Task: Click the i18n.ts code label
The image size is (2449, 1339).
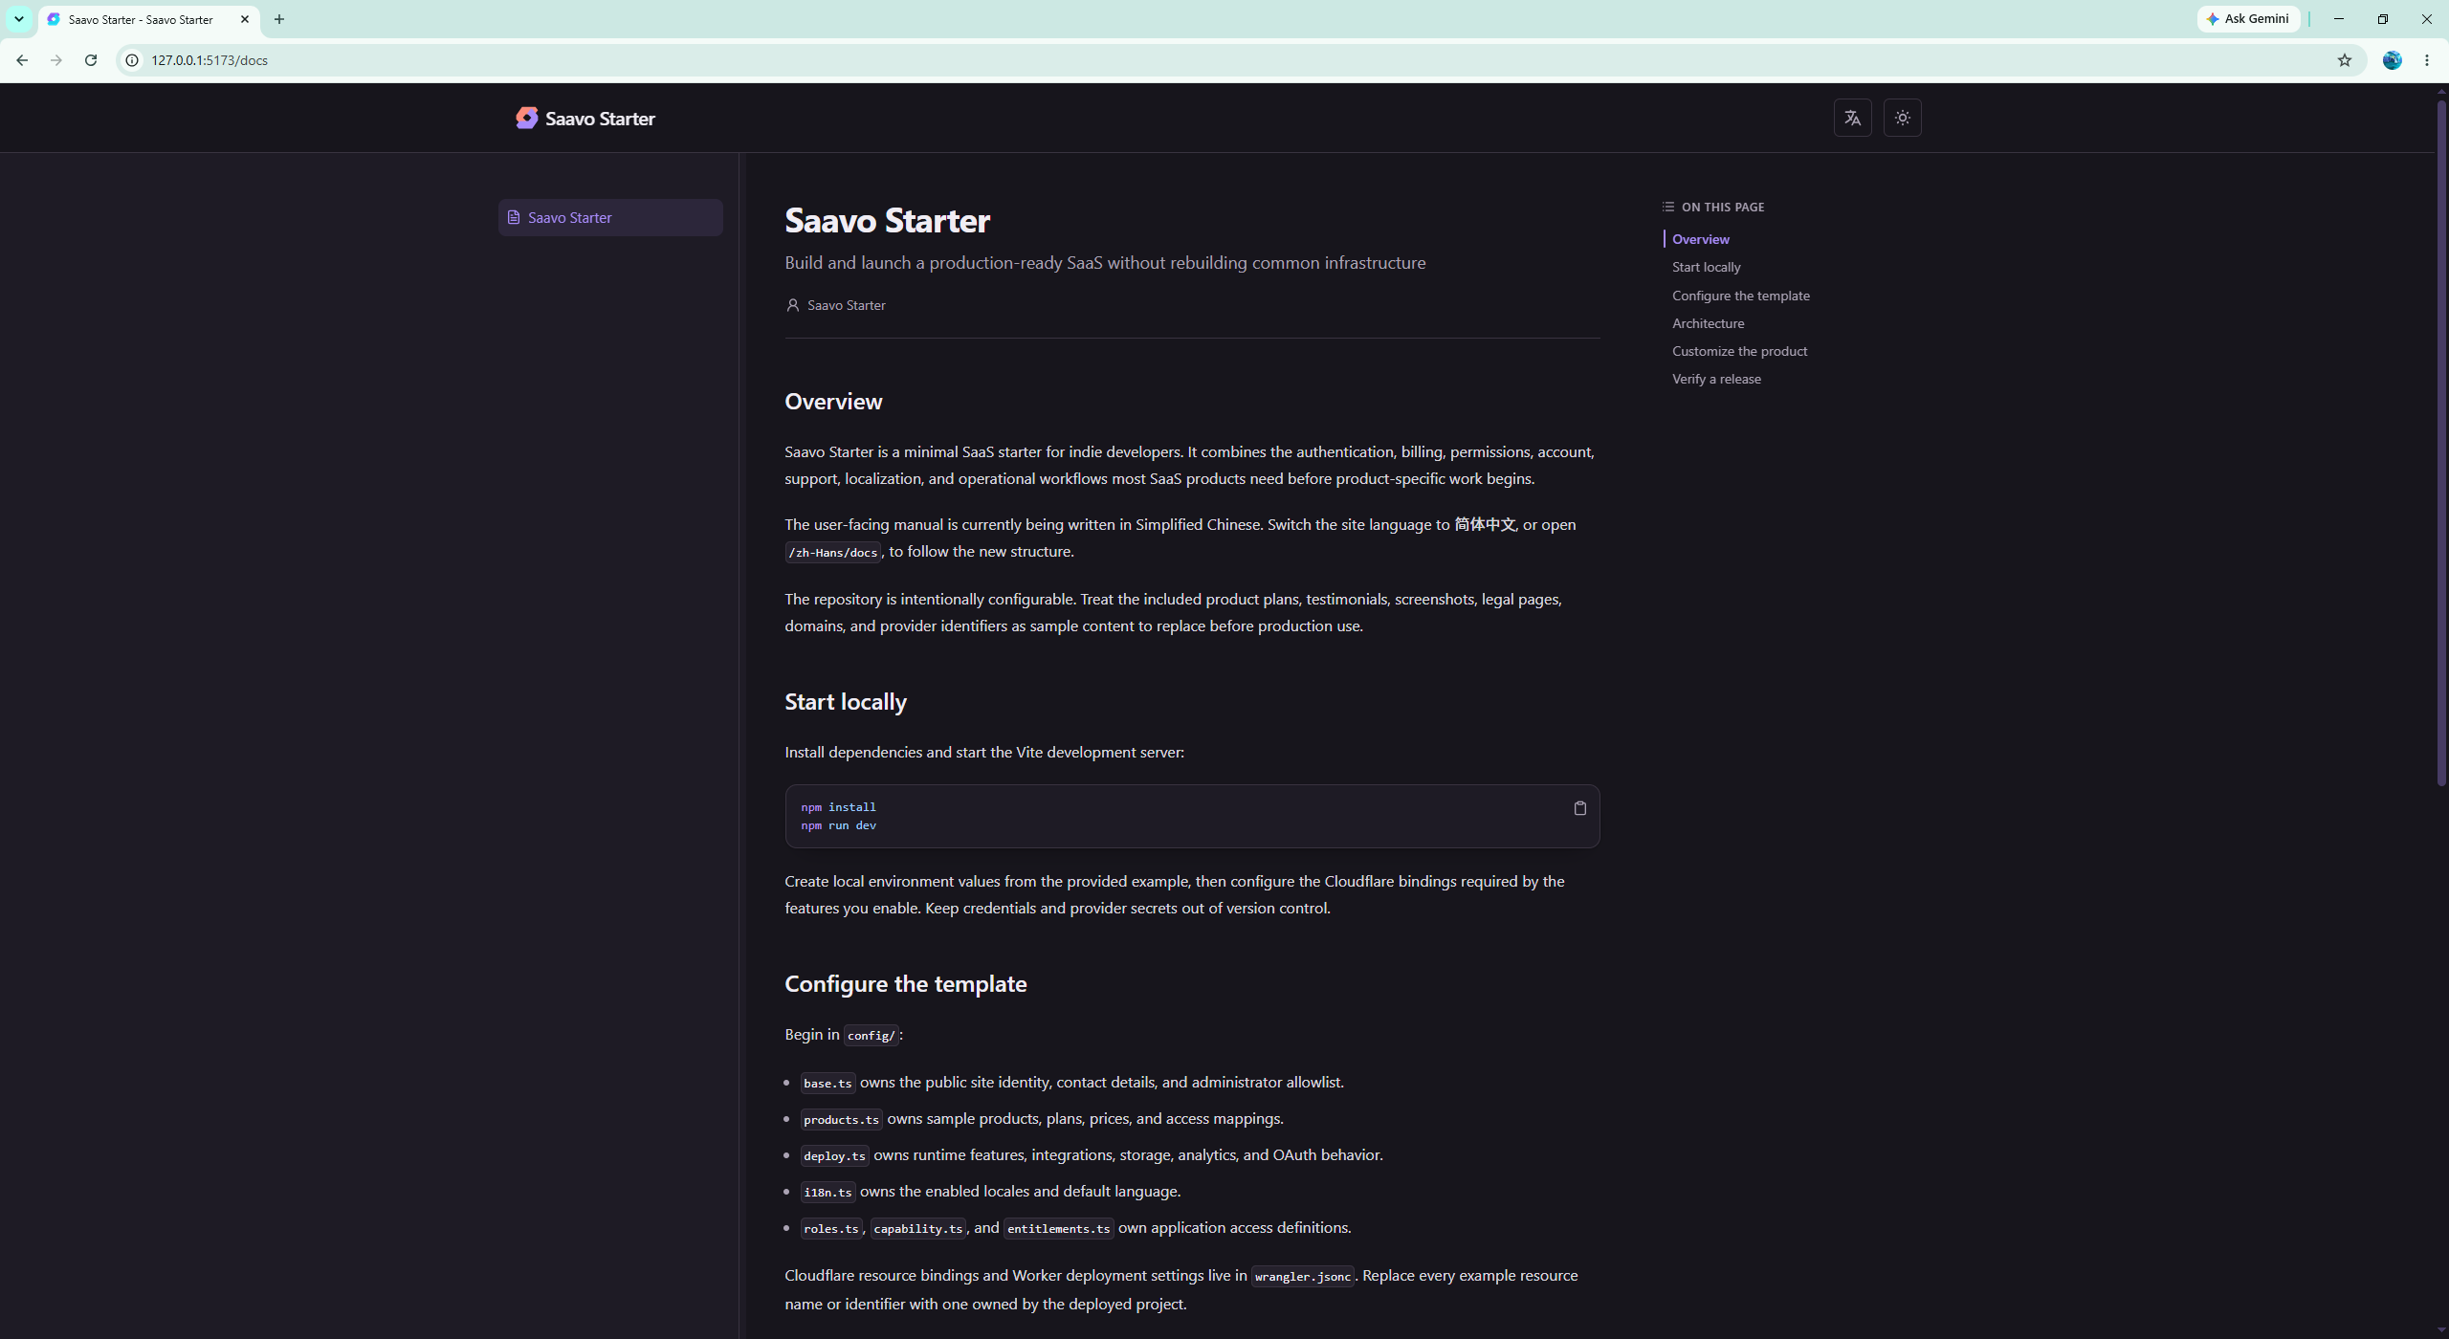Action: click(x=827, y=1192)
